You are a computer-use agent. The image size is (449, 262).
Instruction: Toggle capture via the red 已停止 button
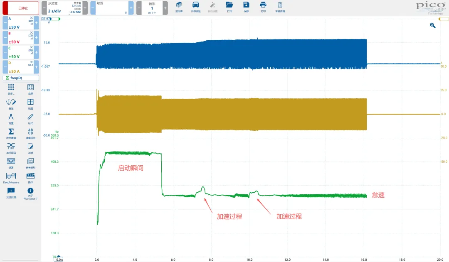click(x=21, y=8)
